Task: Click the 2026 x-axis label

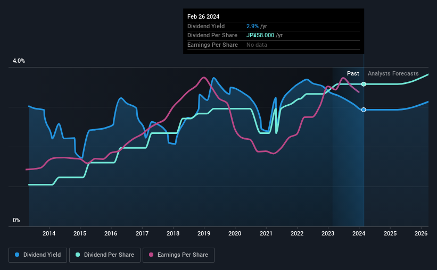Action: pyautogui.click(x=421, y=233)
